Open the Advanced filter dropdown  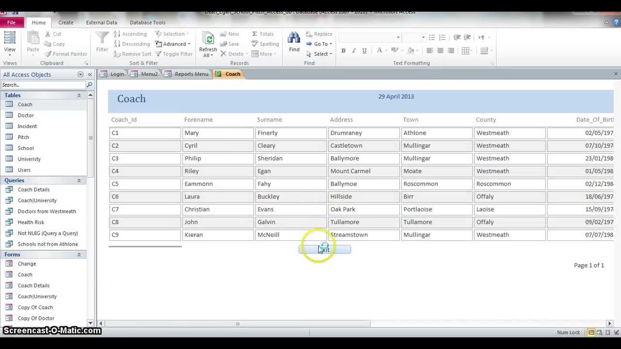click(x=173, y=44)
